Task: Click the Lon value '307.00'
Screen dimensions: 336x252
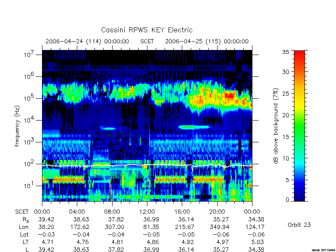Action: (x=115, y=227)
